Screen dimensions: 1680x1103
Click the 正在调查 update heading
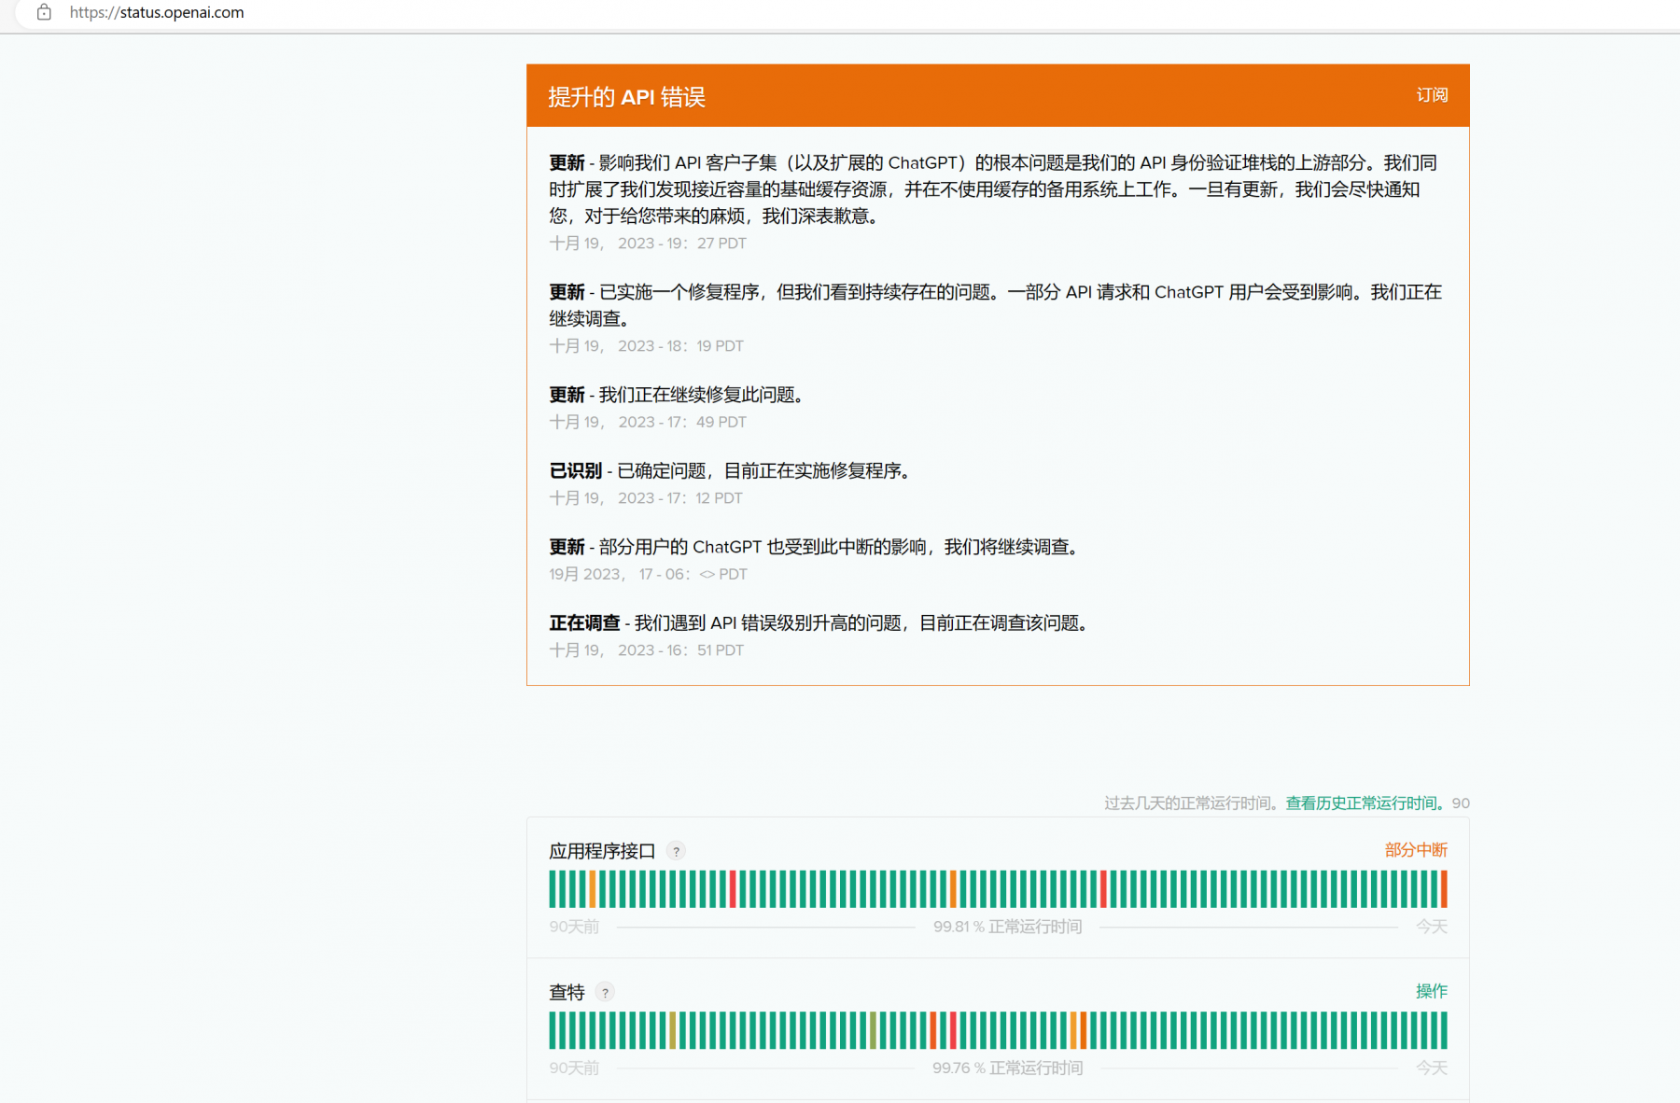[x=584, y=622]
